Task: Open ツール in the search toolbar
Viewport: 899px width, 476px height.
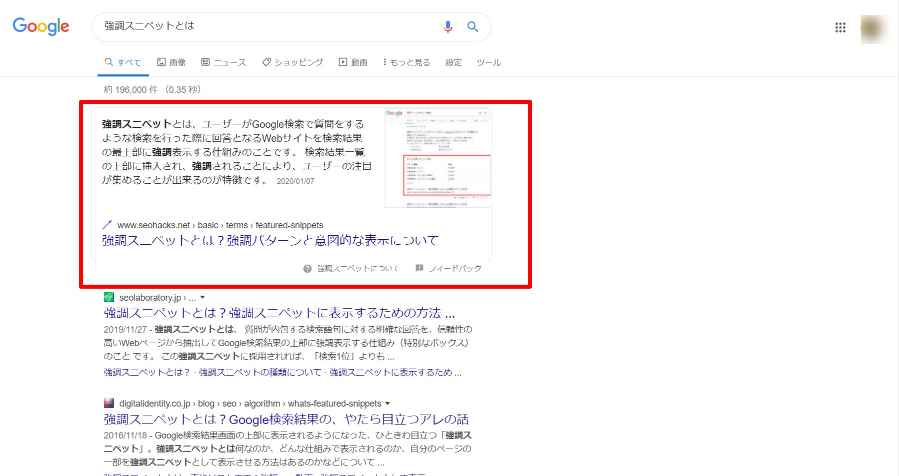Action: 489,62
